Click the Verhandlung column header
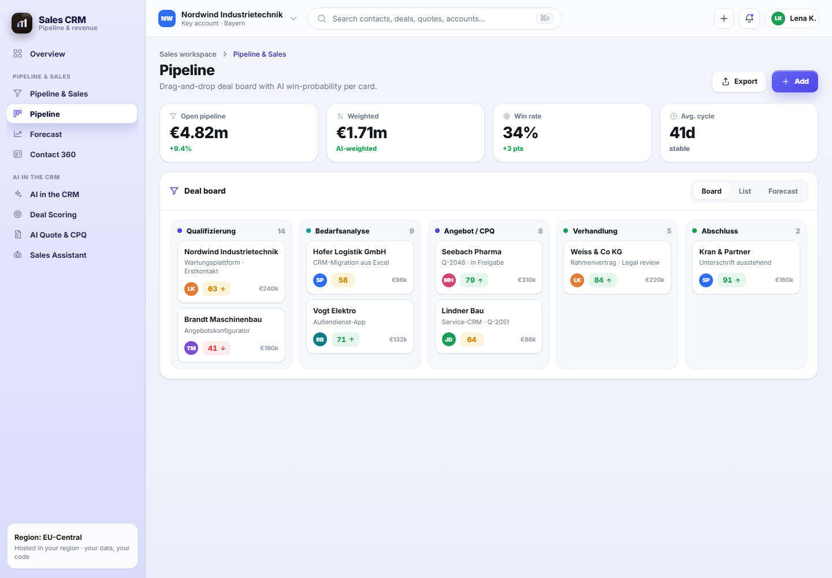Viewport: 832px width, 578px height. (617, 231)
